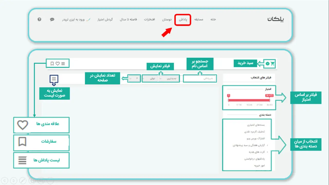This screenshot has height=185, width=329.
Task: Click the small rewards list lines icon
Action: pos(63,63)
